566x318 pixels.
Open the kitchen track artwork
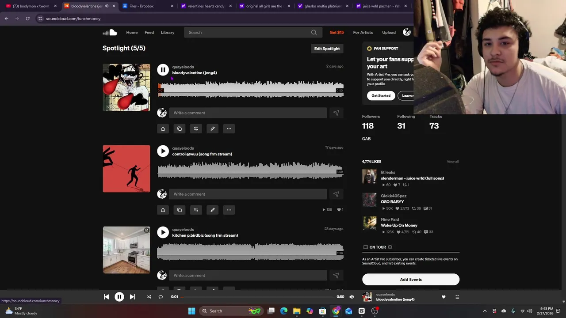pos(126,250)
